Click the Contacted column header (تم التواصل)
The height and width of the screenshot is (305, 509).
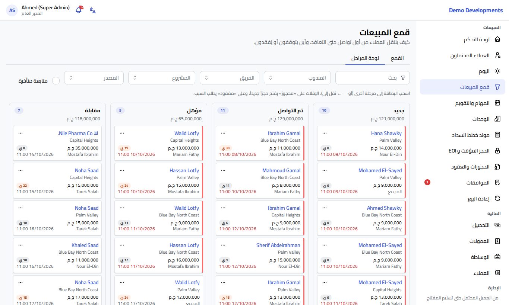(x=290, y=111)
